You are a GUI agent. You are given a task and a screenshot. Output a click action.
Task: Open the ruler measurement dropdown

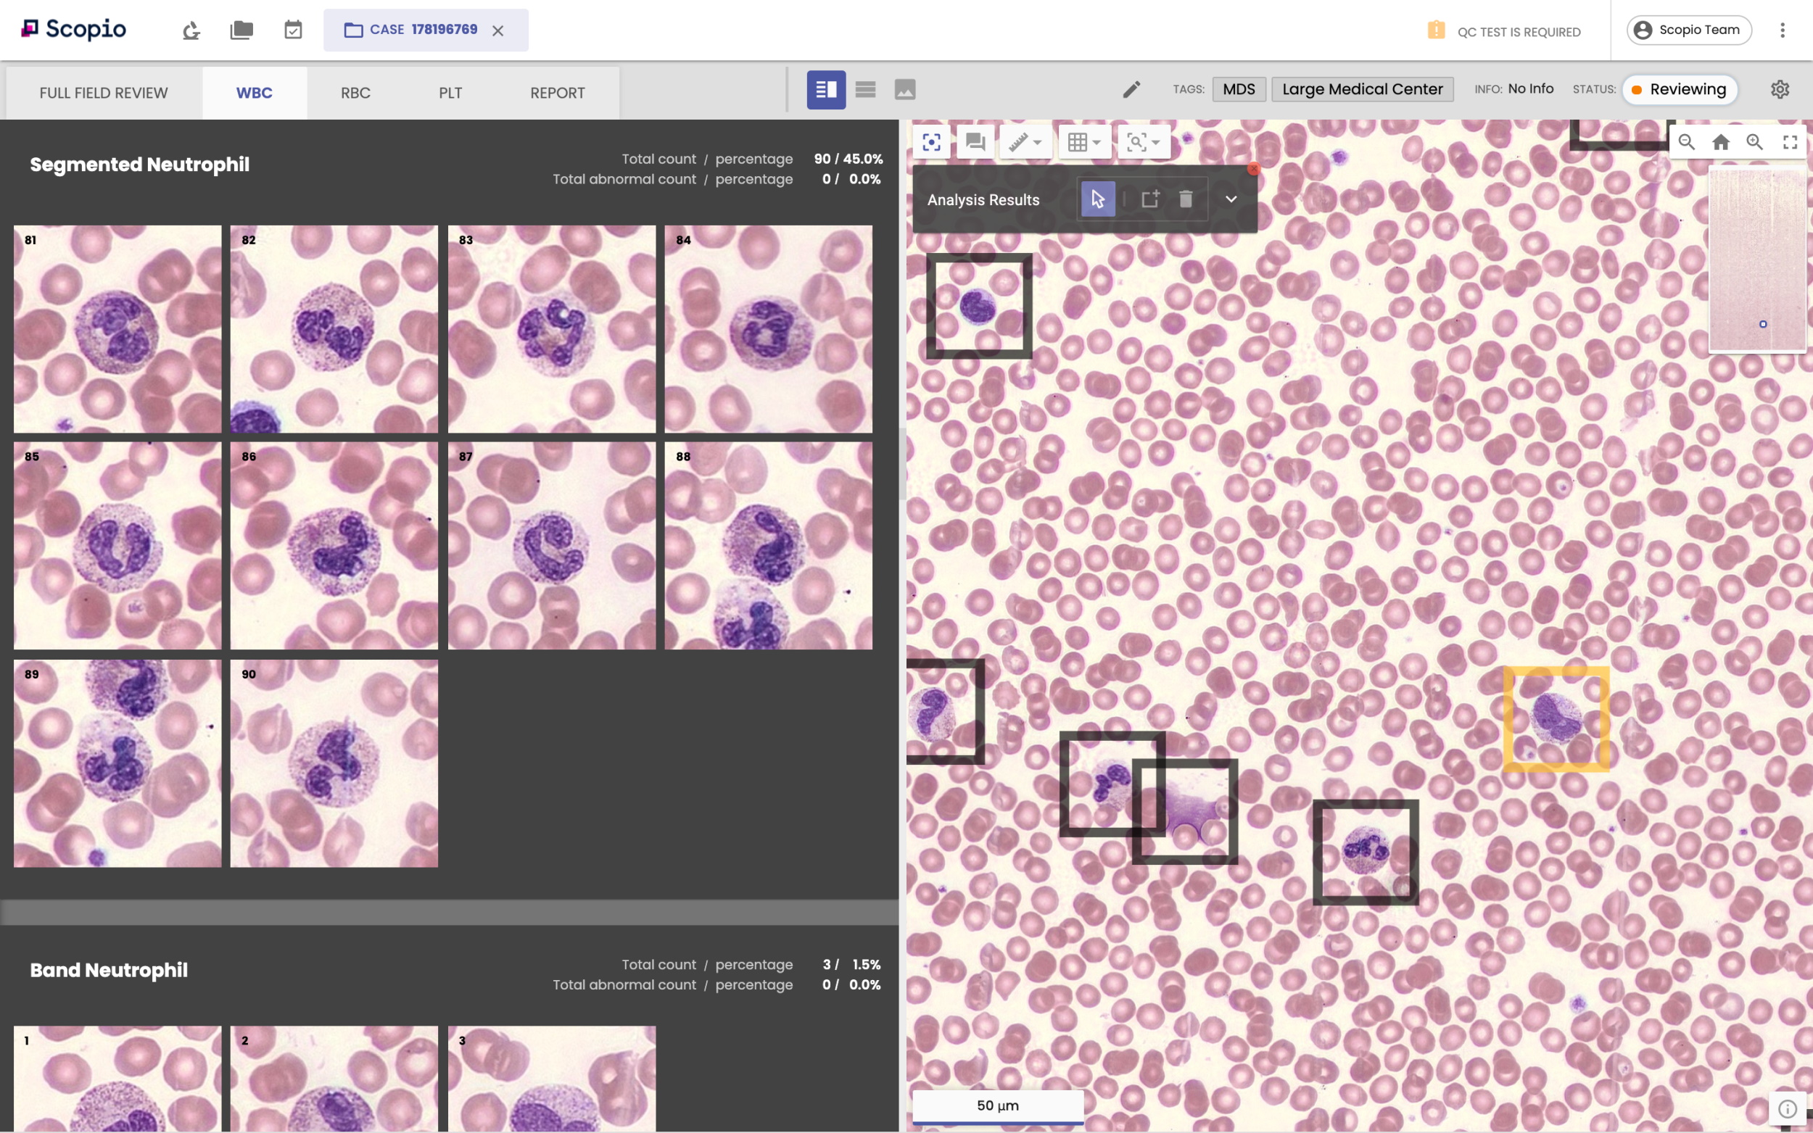pos(1025,141)
